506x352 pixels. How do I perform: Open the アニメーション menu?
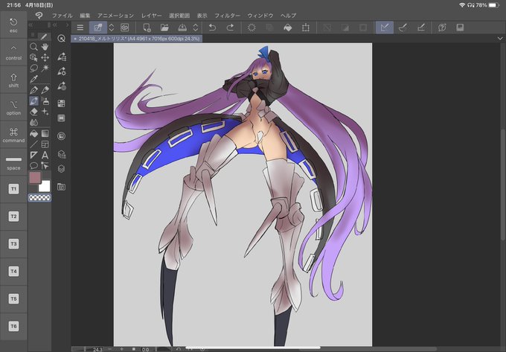pyautogui.click(x=115, y=16)
